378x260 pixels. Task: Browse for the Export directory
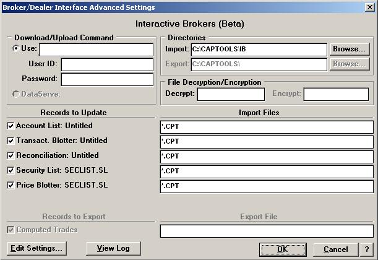[x=350, y=64]
